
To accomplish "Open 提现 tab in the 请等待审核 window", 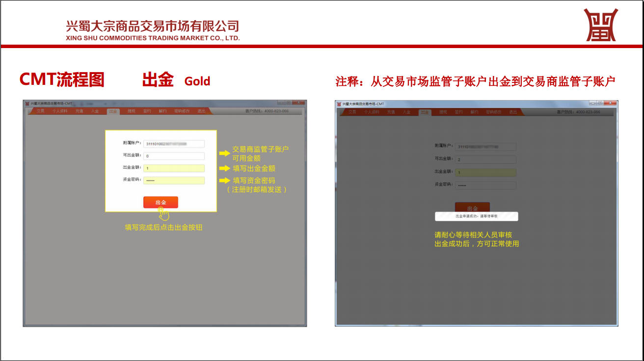I will point(443,112).
